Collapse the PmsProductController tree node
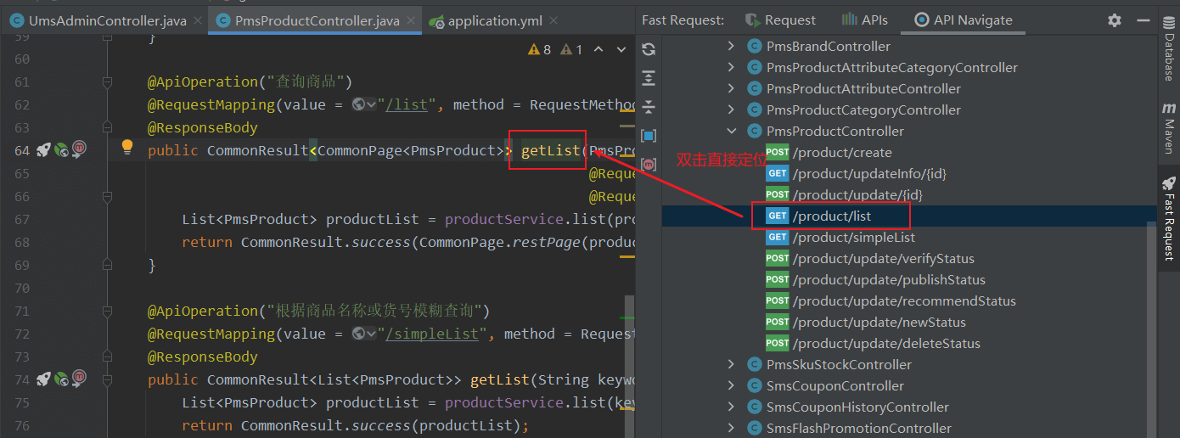This screenshot has height=438, width=1180. (731, 131)
